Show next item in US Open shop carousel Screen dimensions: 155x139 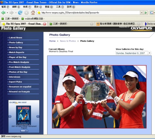pyautogui.click(x=38, y=116)
